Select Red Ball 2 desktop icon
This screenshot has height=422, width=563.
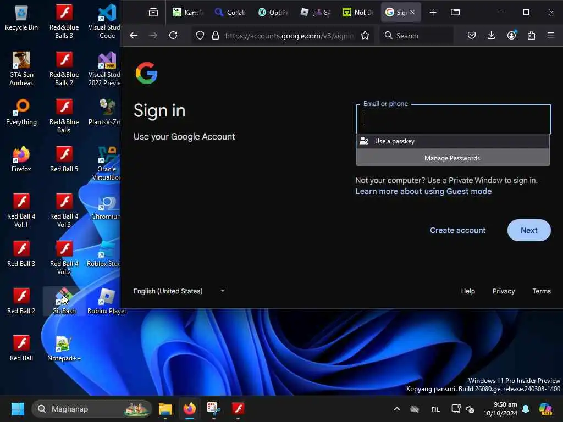coord(21,302)
